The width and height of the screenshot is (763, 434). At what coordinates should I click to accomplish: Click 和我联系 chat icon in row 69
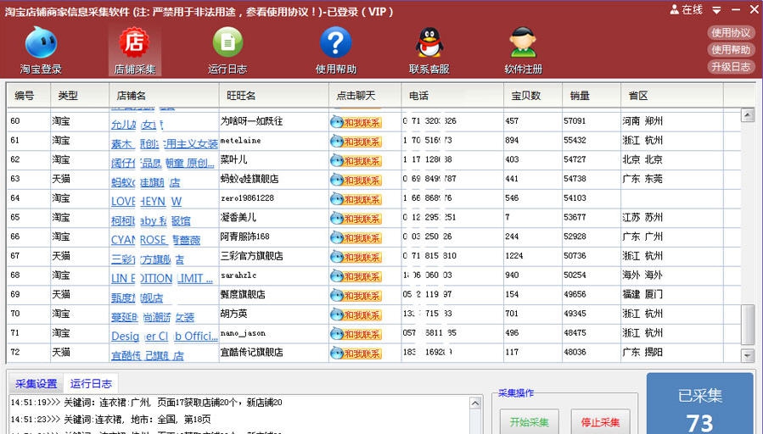coord(356,296)
